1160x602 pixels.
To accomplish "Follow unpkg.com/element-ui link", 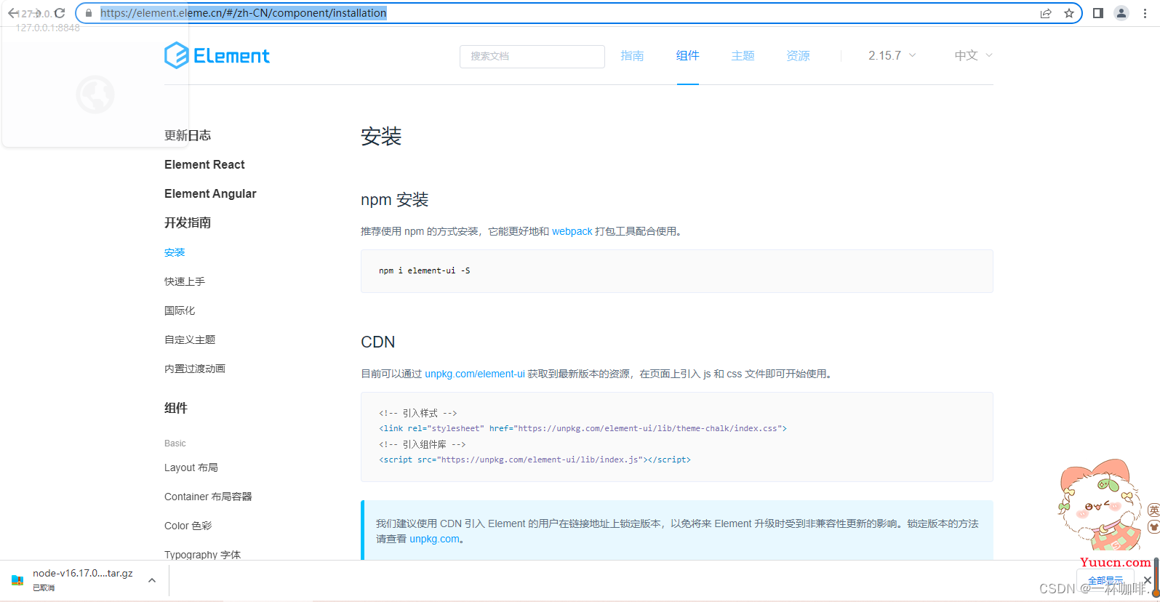I will tap(475, 374).
